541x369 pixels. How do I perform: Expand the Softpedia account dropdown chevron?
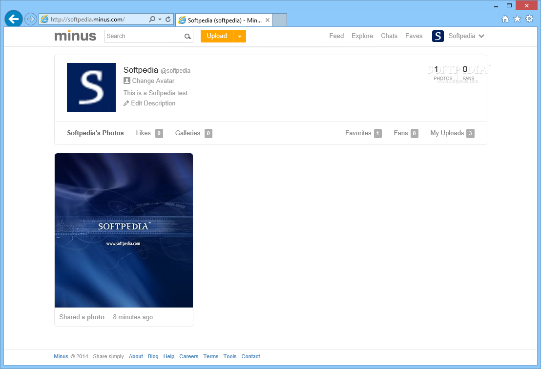481,36
